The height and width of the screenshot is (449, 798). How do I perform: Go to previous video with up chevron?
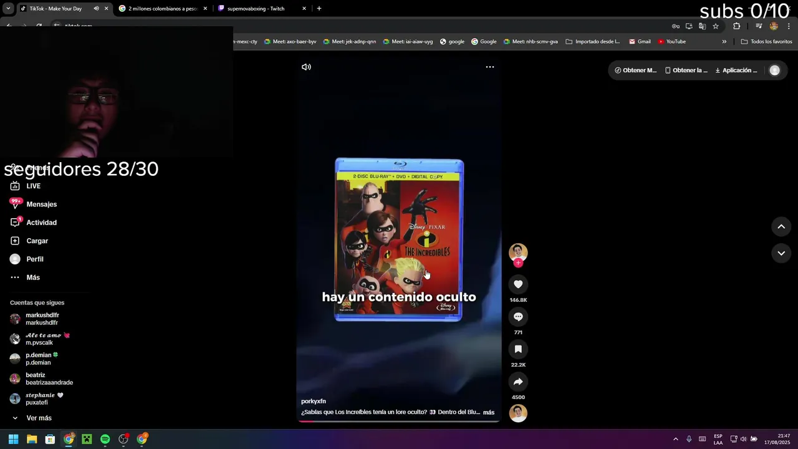(x=781, y=226)
